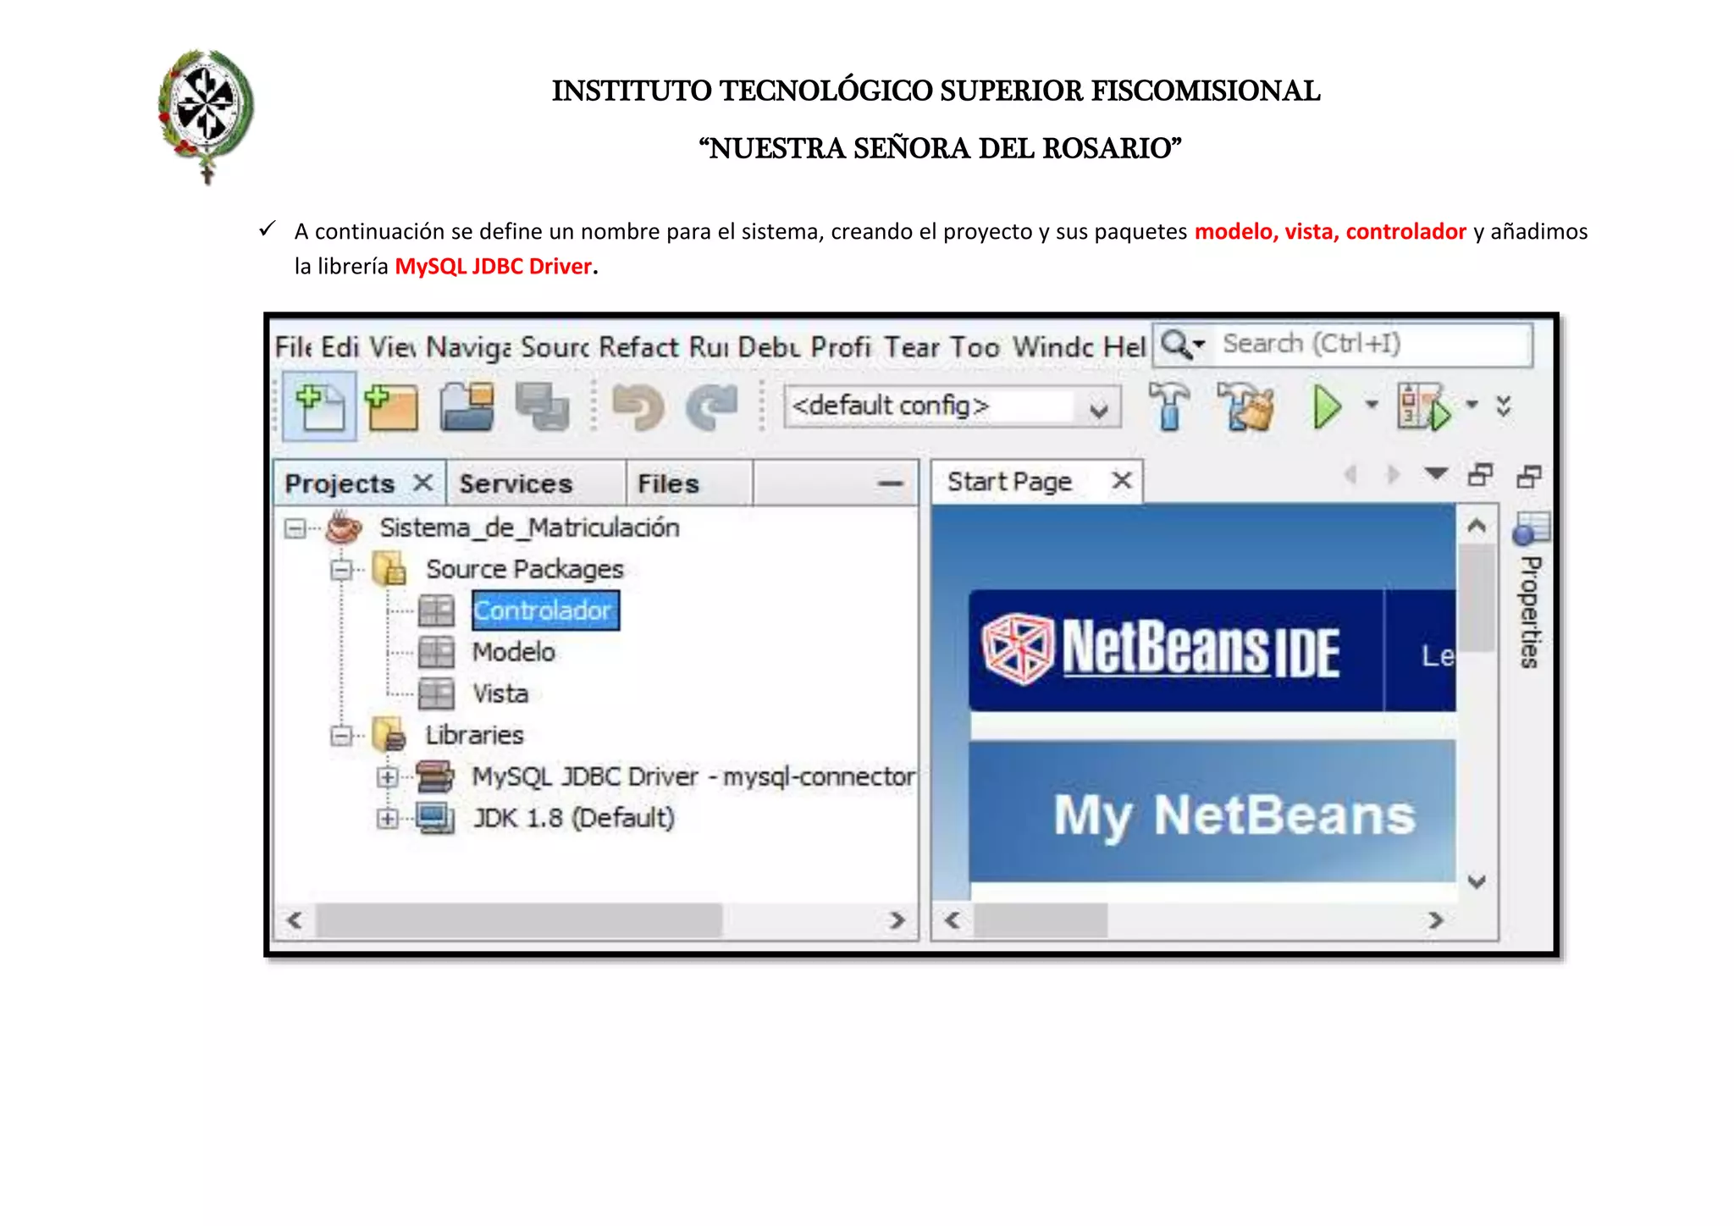Click the Build Project hammer icon

click(x=1169, y=406)
